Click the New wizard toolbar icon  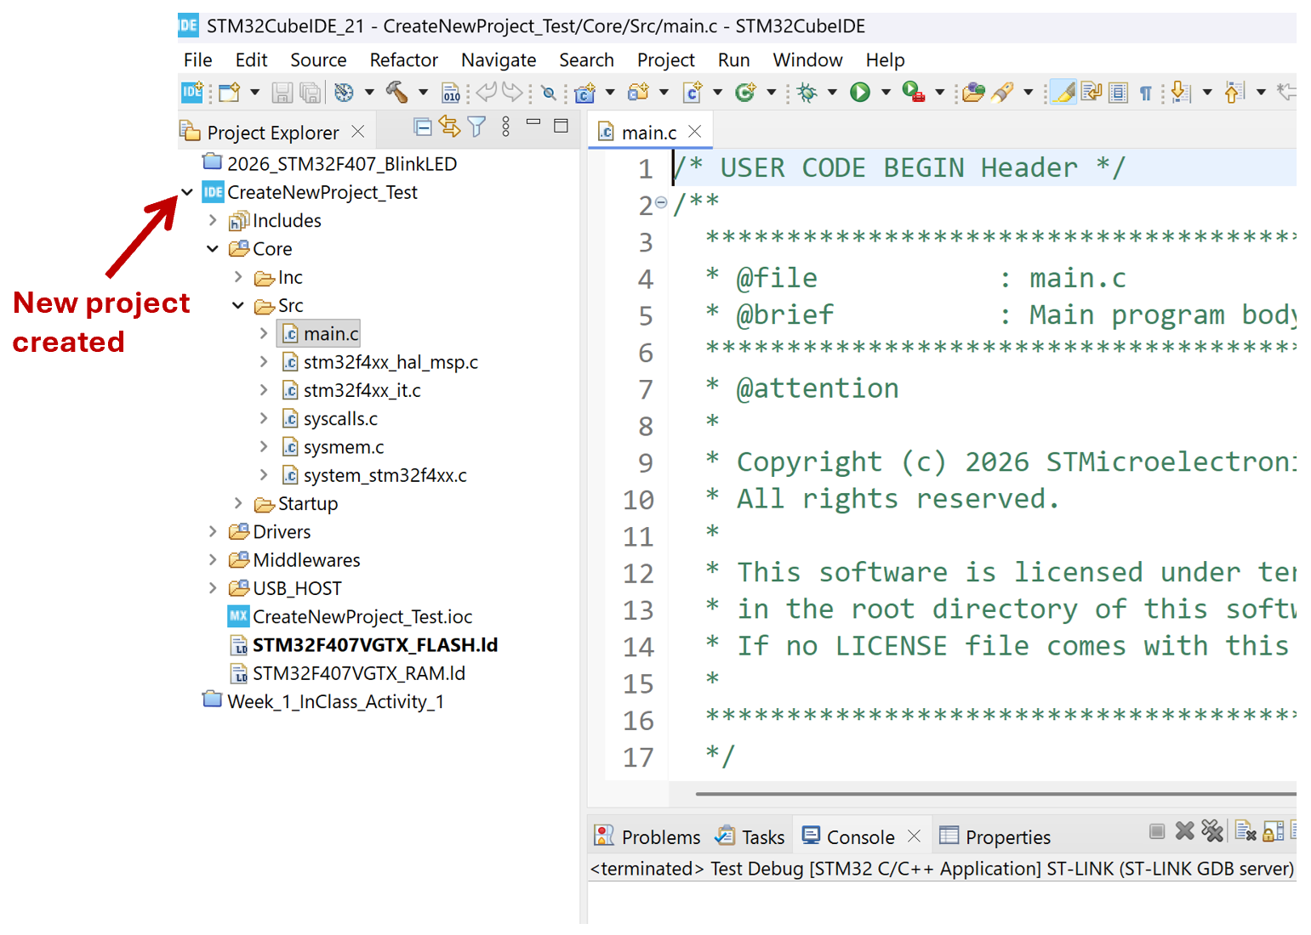pos(230,92)
